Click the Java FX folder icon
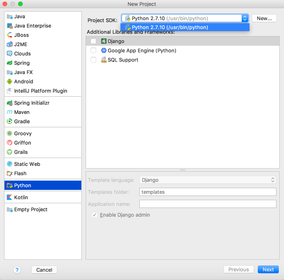Screen dimensions: 284x280 (10, 72)
